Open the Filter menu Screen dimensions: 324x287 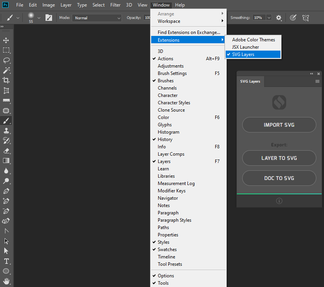point(115,5)
